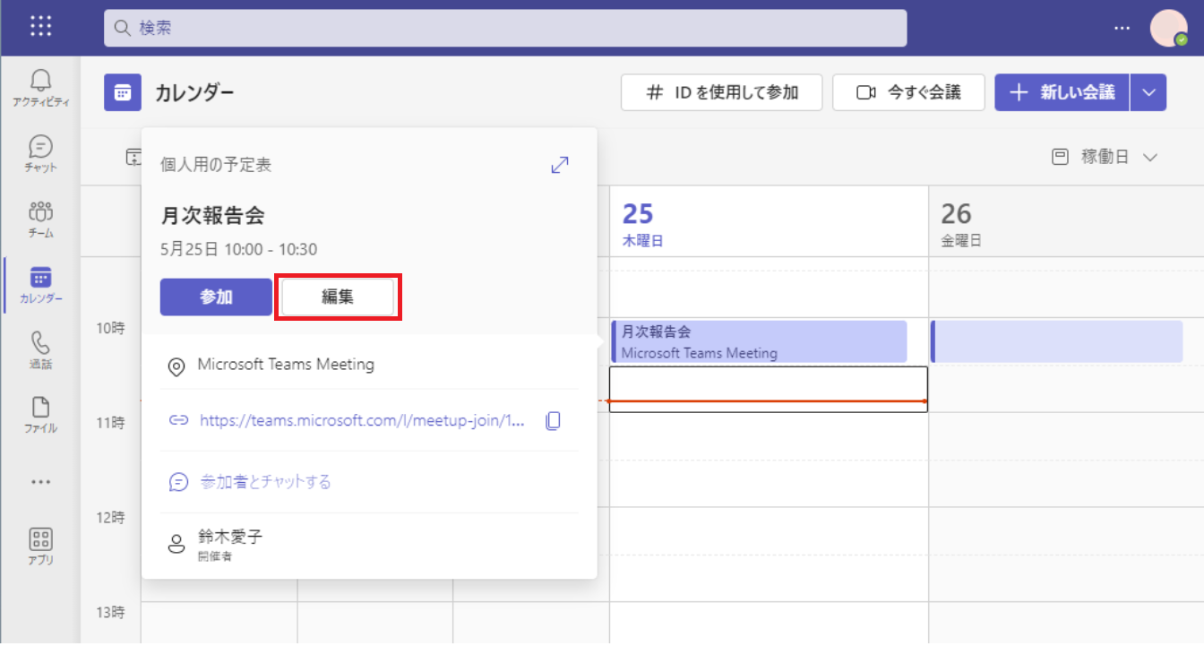Screen dimensions: 1204x646
Task: Open the more apps ellipsis in sidebar
Action: pyautogui.click(x=41, y=482)
